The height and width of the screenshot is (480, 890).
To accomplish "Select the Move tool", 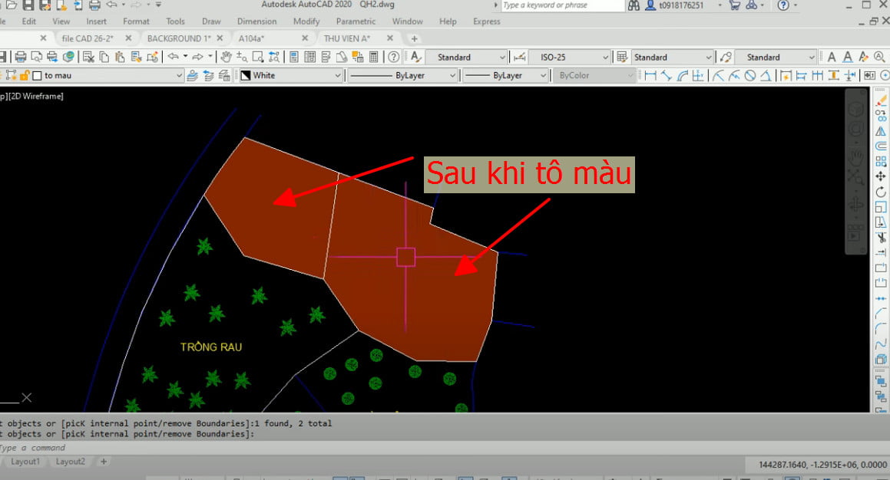I will coord(881,176).
